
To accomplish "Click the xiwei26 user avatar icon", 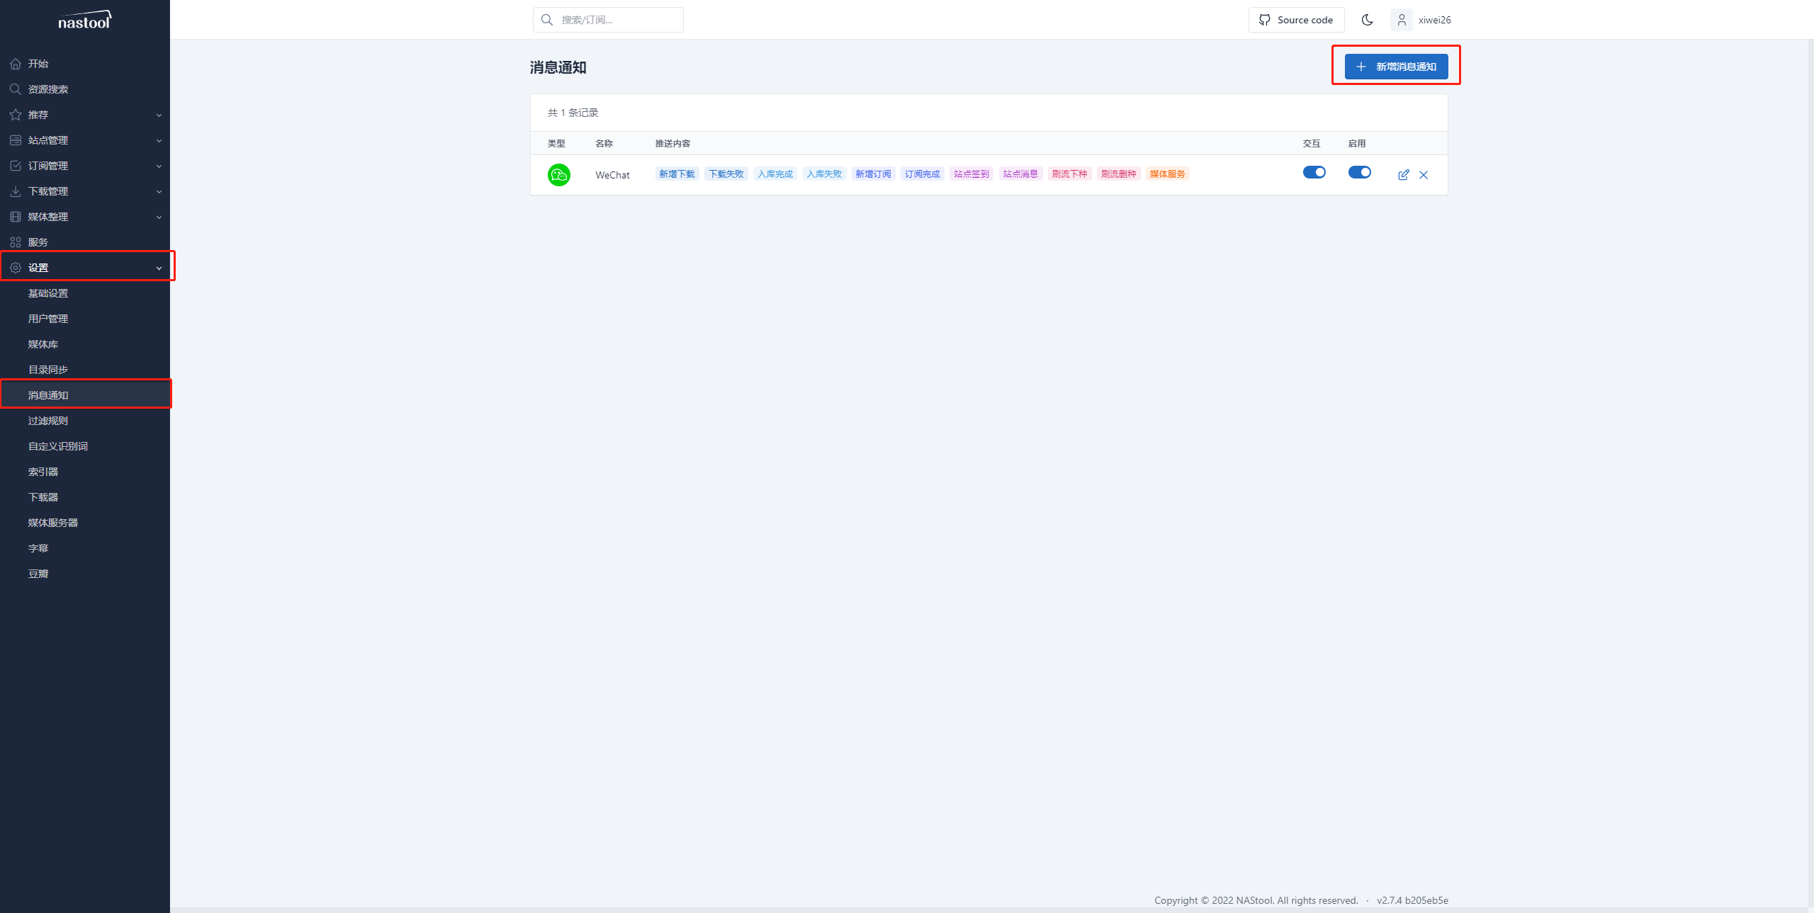I will pos(1401,20).
